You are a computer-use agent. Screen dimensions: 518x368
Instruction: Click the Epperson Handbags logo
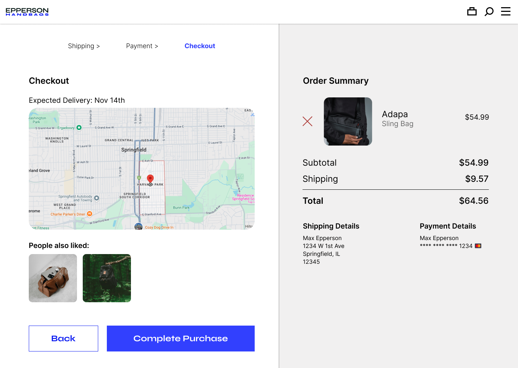pos(27,12)
